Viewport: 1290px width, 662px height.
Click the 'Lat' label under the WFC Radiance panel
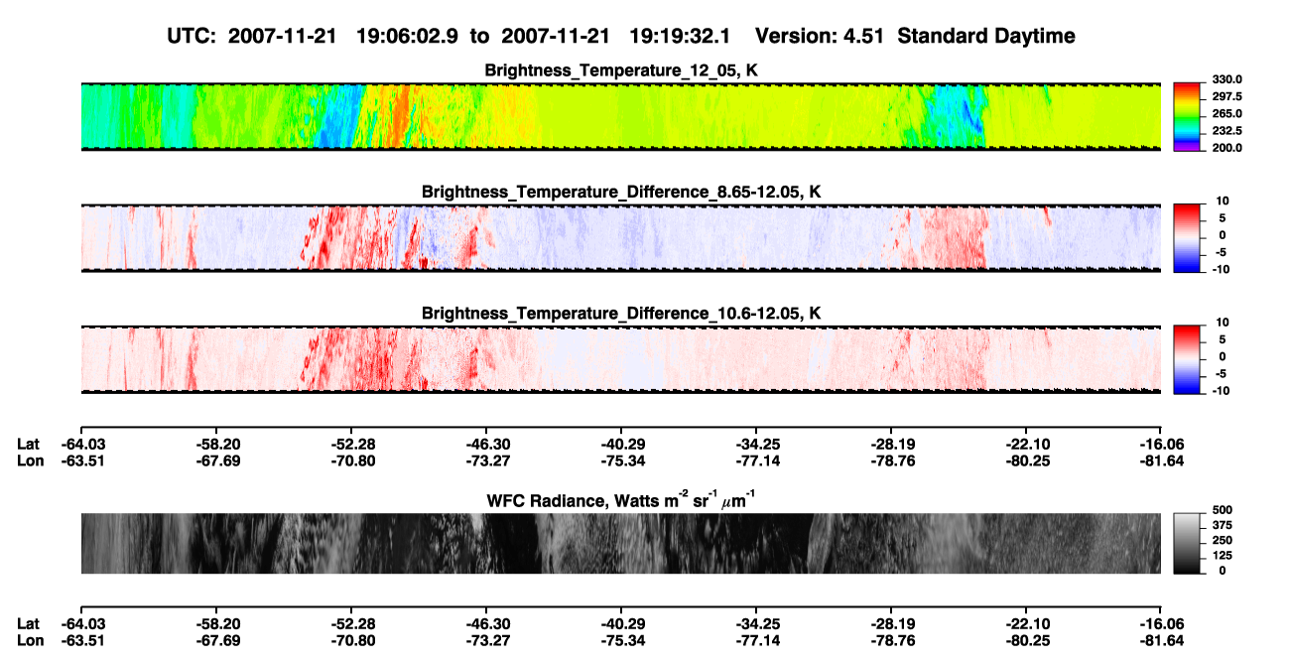[28, 623]
